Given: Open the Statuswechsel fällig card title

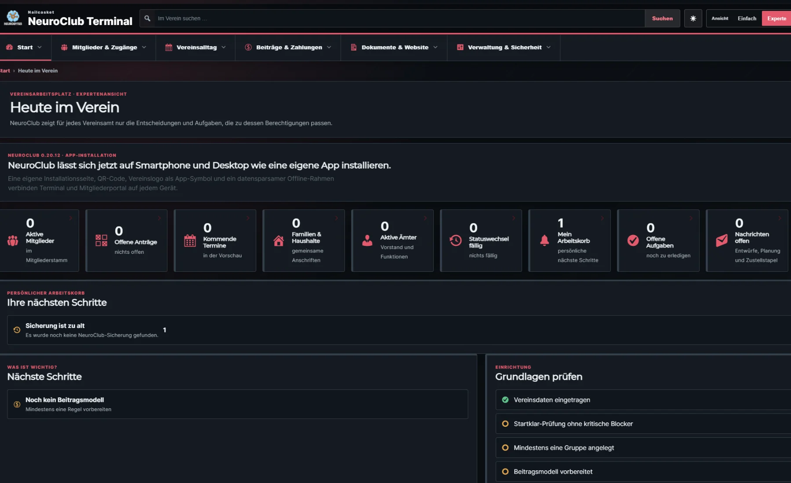Looking at the screenshot, I should coord(488,242).
